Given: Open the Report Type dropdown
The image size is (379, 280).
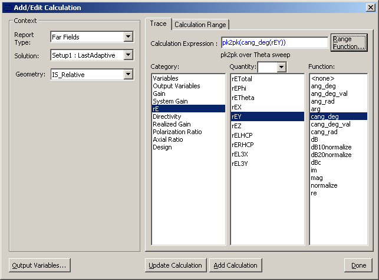Looking at the screenshot, I should (128, 36).
